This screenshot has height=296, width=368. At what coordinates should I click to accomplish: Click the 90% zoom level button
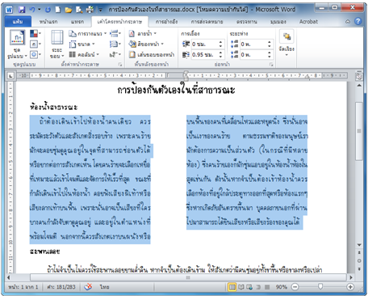click(282, 287)
